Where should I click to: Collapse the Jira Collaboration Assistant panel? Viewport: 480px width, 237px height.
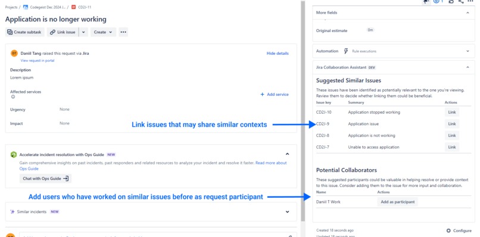pyautogui.click(x=467, y=67)
